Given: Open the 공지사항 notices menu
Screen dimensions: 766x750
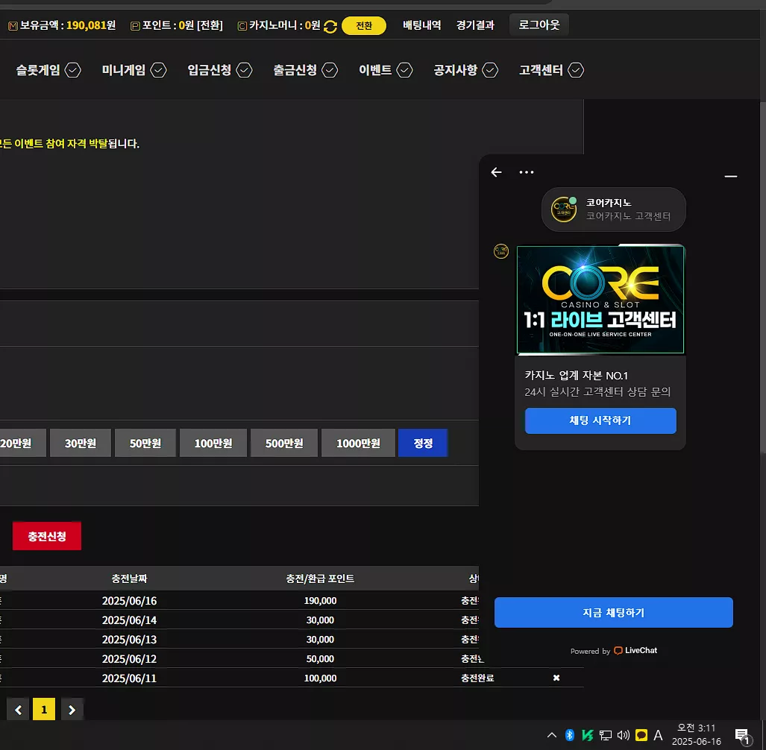Looking at the screenshot, I should tap(455, 70).
